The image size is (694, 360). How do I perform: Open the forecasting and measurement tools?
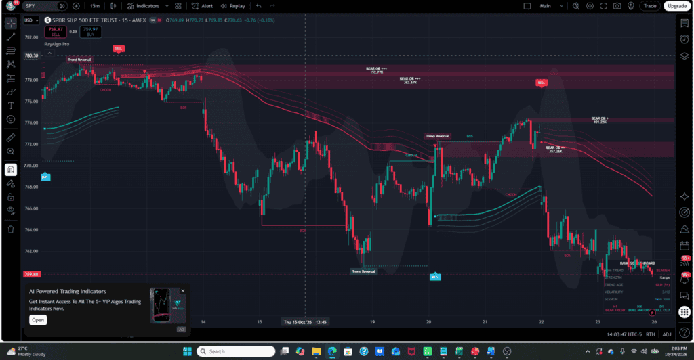[x=11, y=78]
